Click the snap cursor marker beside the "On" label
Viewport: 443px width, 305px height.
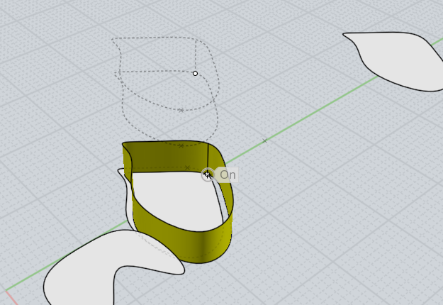208,174
